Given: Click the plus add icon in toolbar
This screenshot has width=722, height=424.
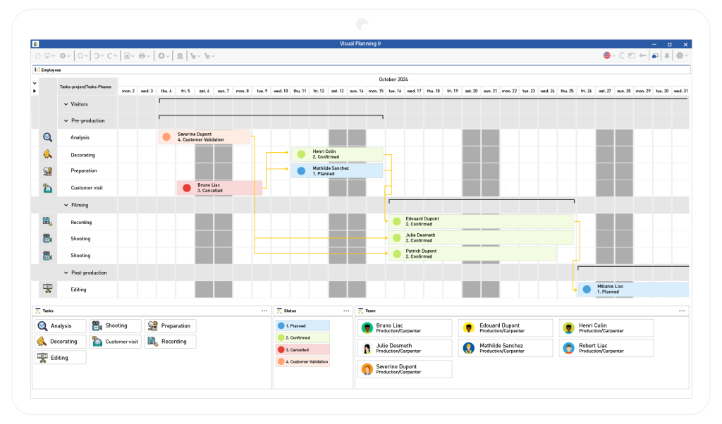Looking at the screenshot, I should (x=63, y=56).
